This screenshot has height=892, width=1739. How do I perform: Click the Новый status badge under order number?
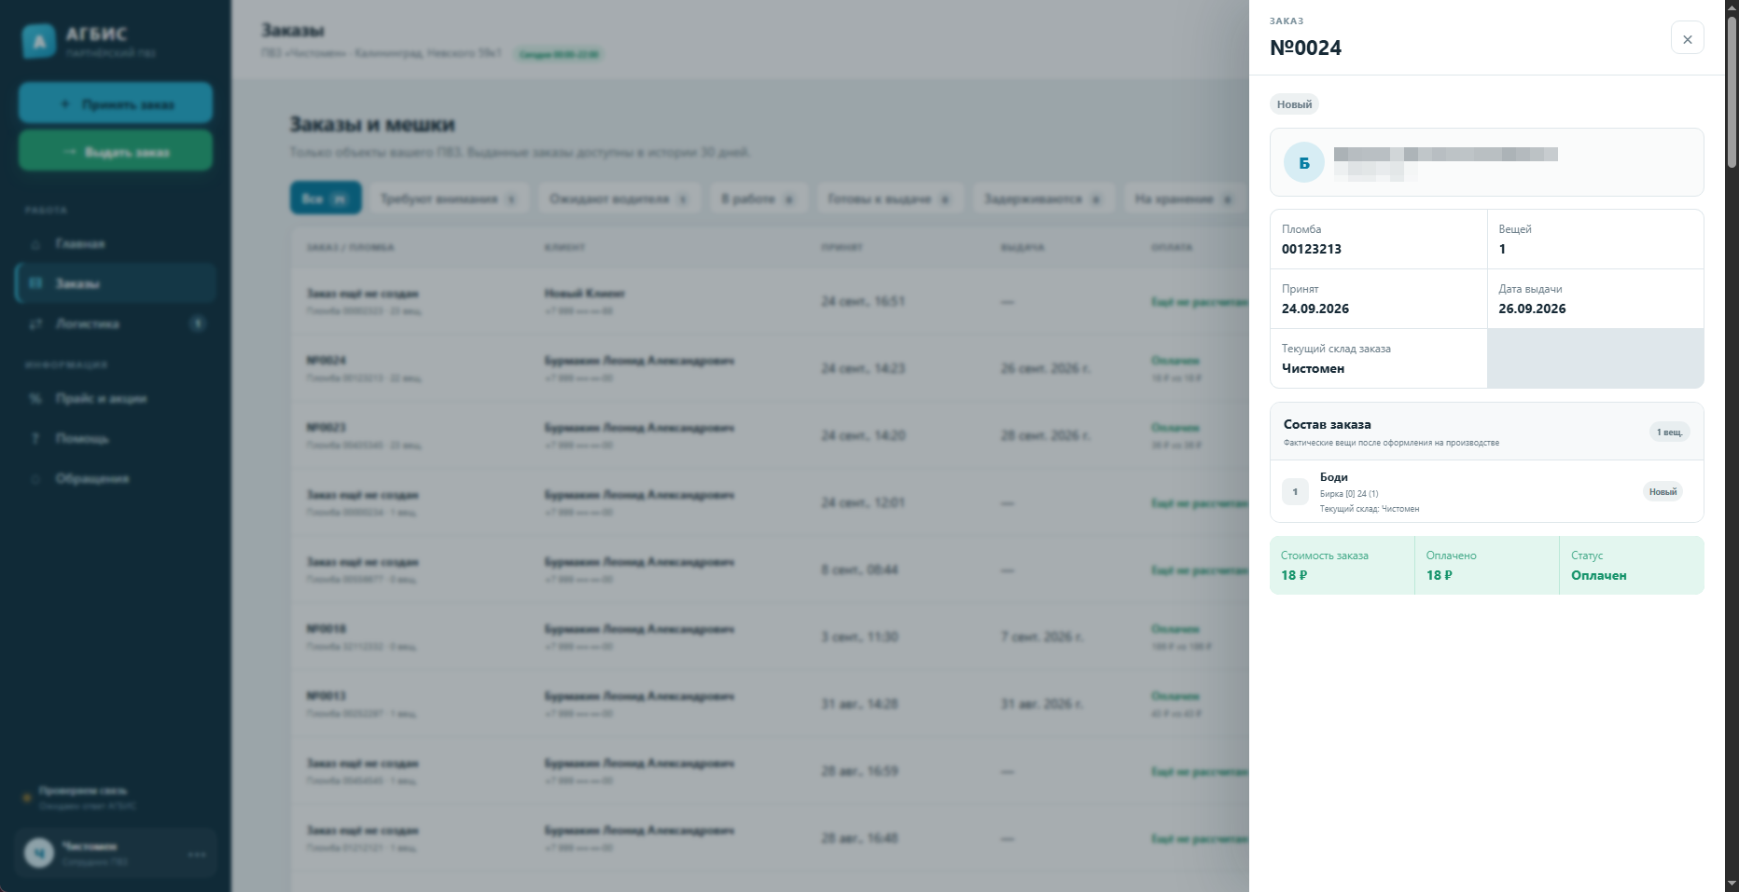pos(1294,104)
